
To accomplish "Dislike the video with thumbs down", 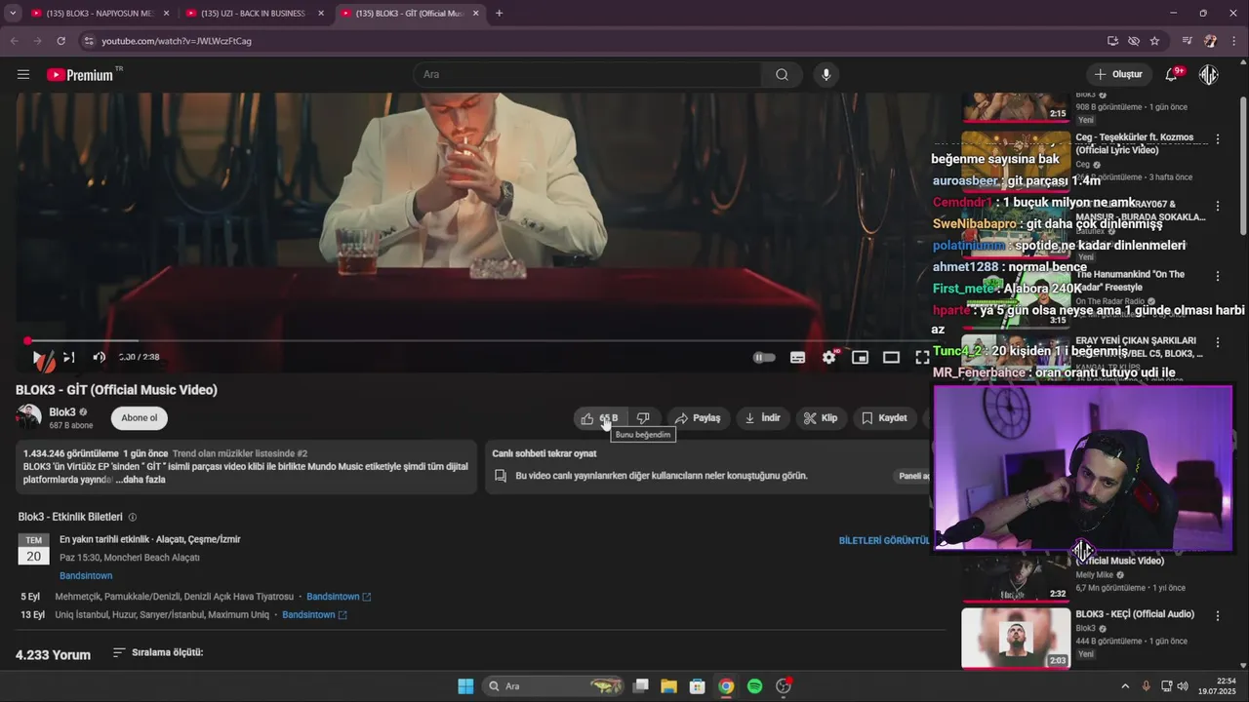I will click(643, 418).
